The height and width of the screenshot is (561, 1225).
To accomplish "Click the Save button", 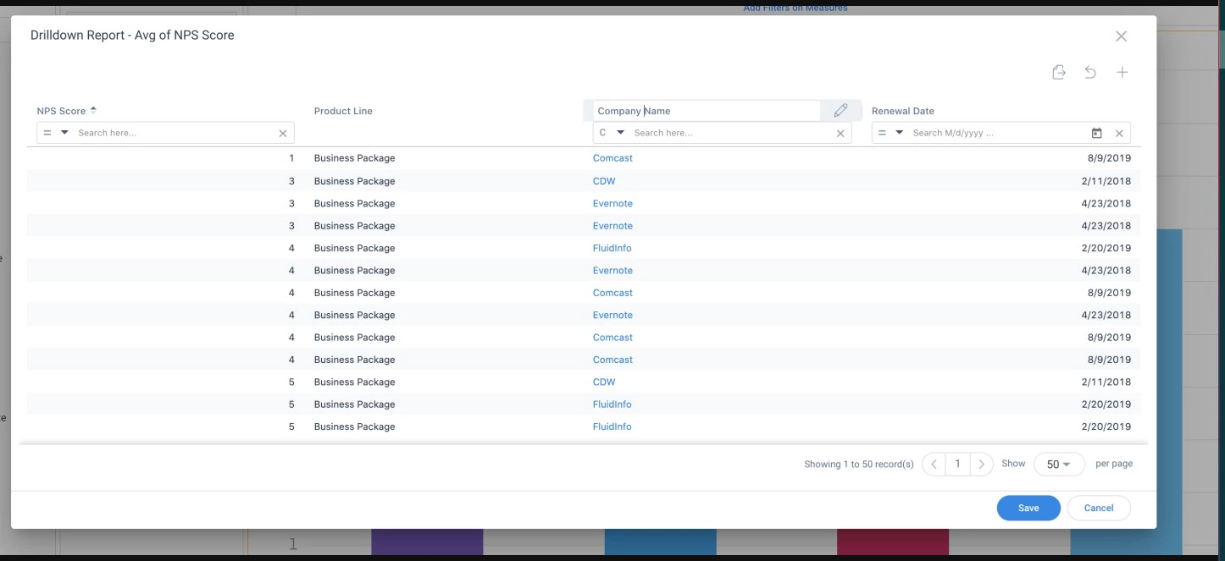I will coord(1028,508).
